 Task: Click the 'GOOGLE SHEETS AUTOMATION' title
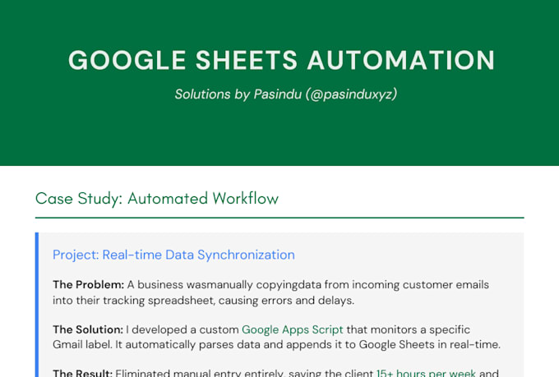pyautogui.click(x=281, y=60)
